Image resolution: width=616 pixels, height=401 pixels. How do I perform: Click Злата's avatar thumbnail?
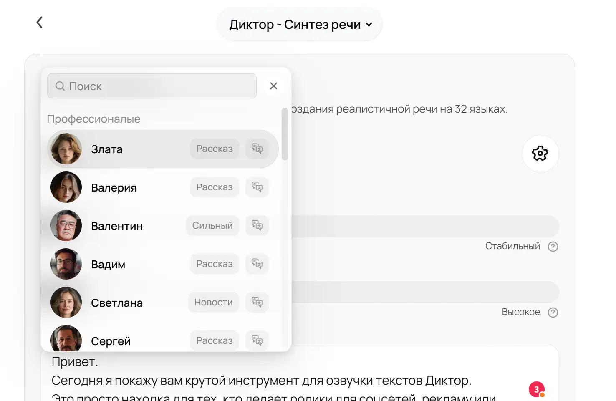(66, 149)
